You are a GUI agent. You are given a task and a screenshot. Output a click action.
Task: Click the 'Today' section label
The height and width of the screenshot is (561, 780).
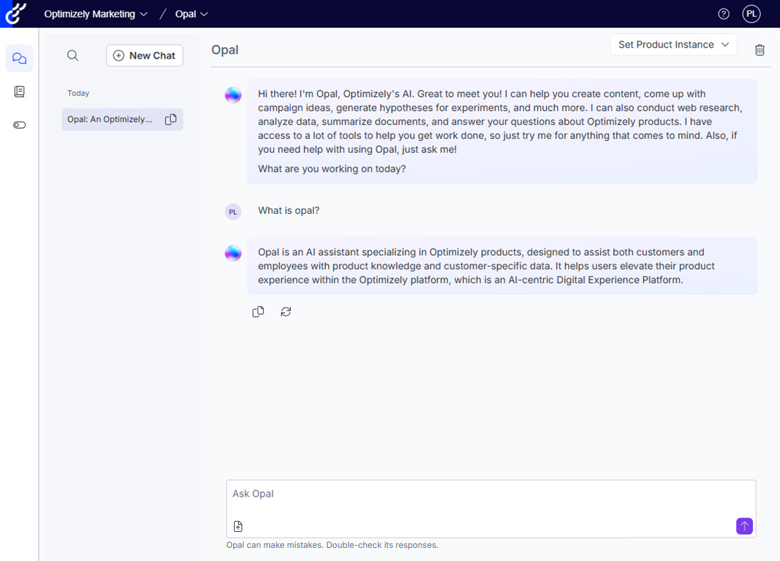(78, 93)
